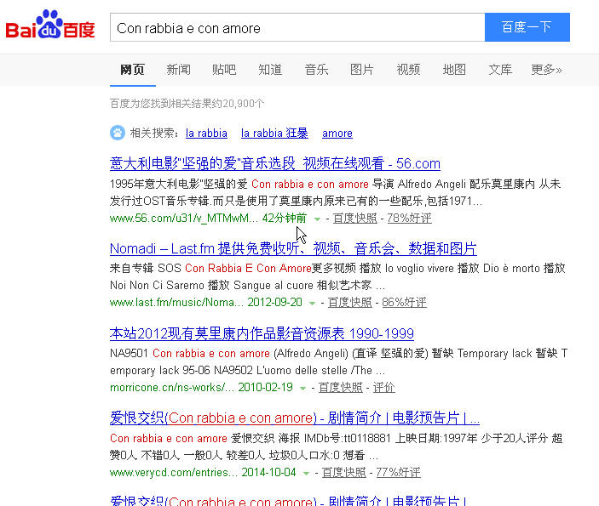Click the www.verycd.com/entries... URL
Viewport: 599px width, 506px height.
174,473
